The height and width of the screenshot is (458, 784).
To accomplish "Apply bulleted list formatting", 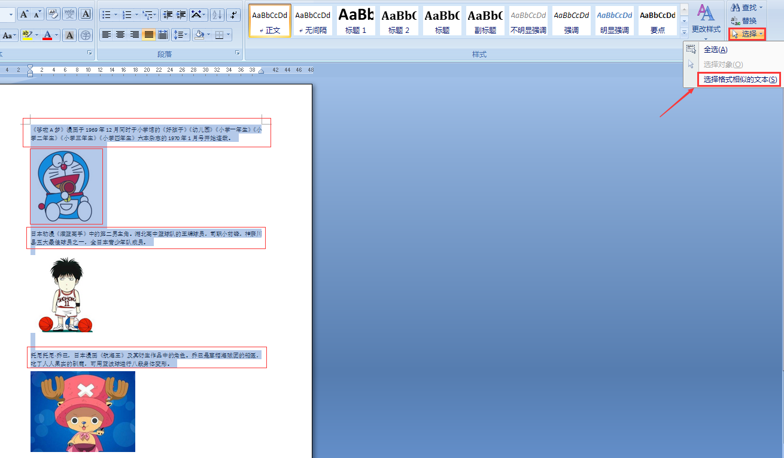I will coord(106,14).
